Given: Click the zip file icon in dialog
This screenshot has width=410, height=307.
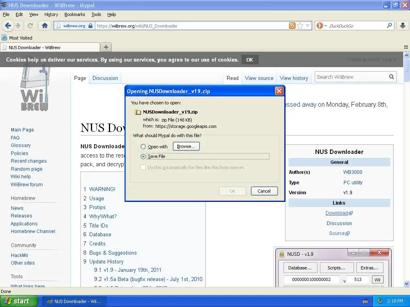Looking at the screenshot, I should click(x=138, y=112).
